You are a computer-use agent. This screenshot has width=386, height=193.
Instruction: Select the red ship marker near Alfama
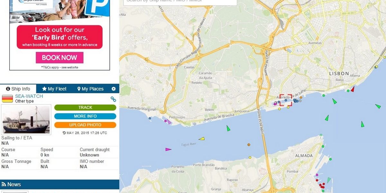353,89
